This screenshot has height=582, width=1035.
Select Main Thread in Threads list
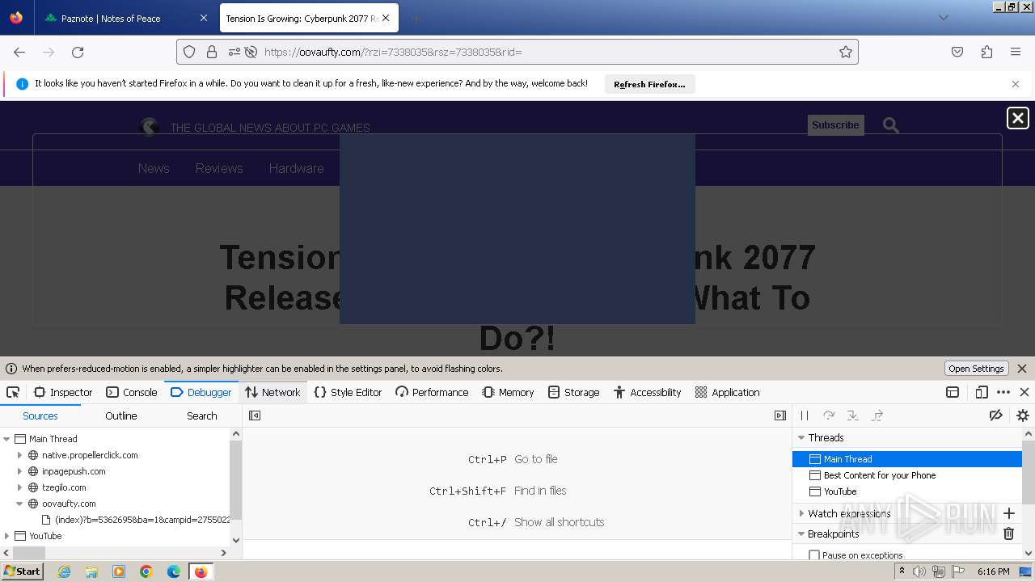907,459
